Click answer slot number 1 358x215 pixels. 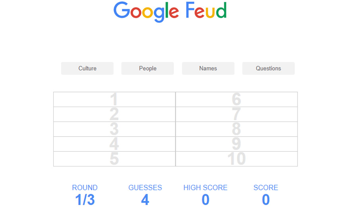pos(114,100)
